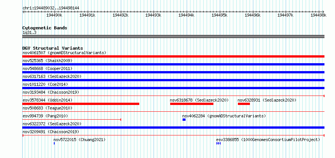Click the gray 1q31.3 cytogenetic band bar

(173, 36)
